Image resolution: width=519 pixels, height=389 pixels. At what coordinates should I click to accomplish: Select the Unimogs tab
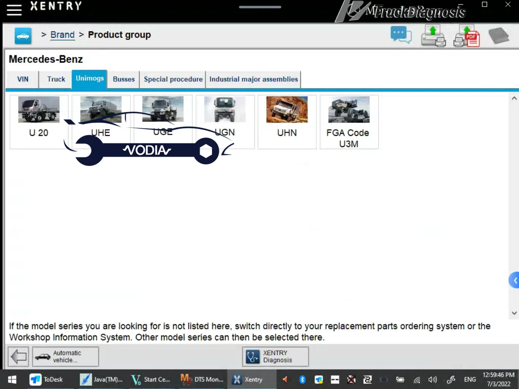pos(89,79)
